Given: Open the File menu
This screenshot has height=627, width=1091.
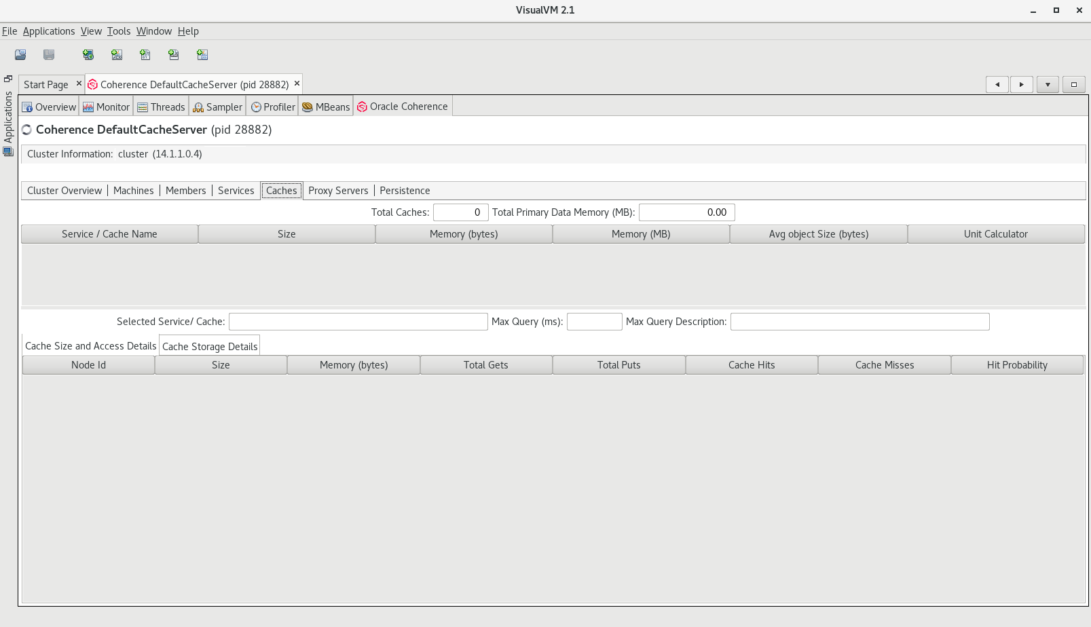Looking at the screenshot, I should click(x=10, y=31).
